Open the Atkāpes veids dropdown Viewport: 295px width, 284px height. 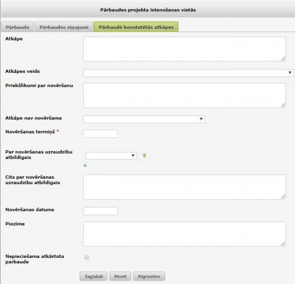coord(188,73)
